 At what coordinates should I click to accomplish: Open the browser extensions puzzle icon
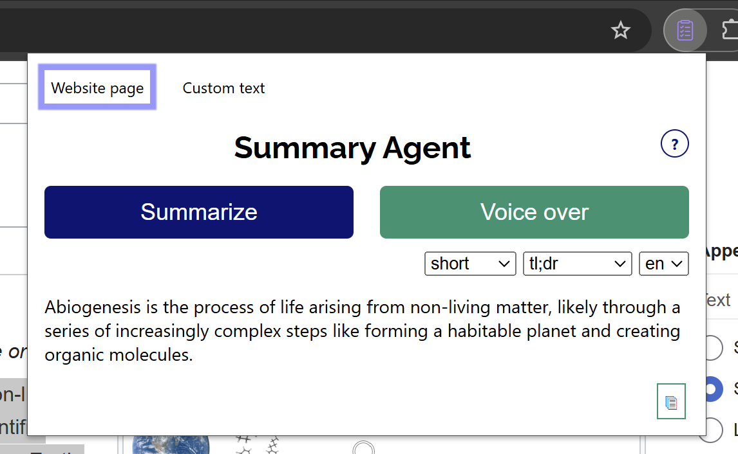pos(730,31)
